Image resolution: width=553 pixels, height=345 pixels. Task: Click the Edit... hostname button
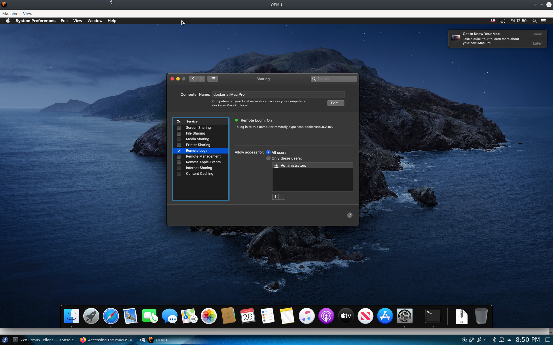tap(336, 103)
